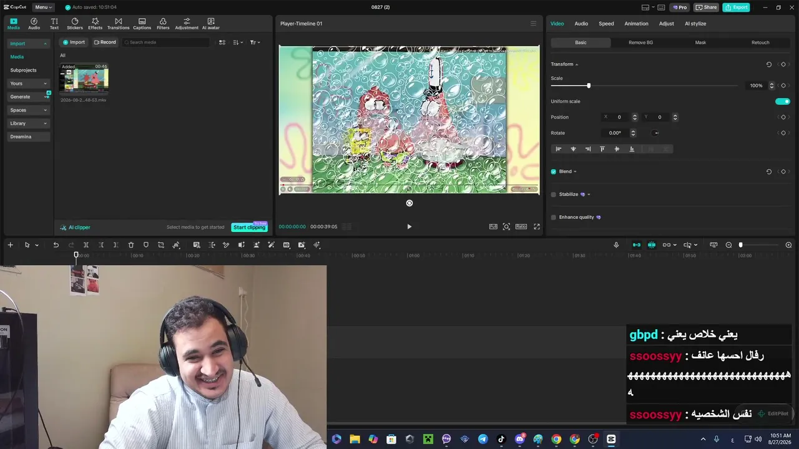The height and width of the screenshot is (449, 799).
Task: Click the Search media input field
Action: tap(166, 42)
